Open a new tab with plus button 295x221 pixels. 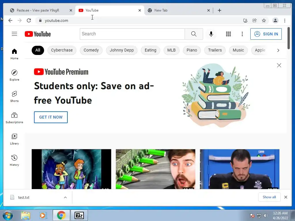pos(219,10)
